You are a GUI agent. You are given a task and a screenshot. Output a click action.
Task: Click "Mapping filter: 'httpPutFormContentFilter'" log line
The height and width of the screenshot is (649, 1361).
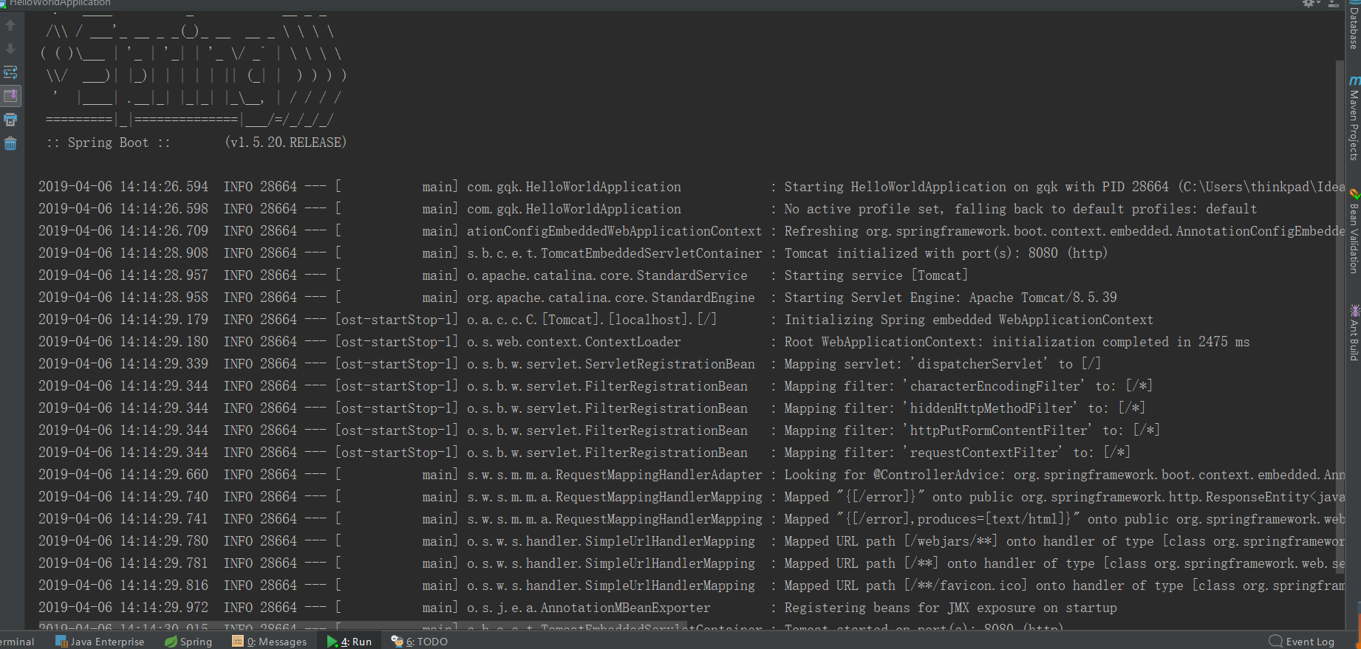tap(972, 430)
